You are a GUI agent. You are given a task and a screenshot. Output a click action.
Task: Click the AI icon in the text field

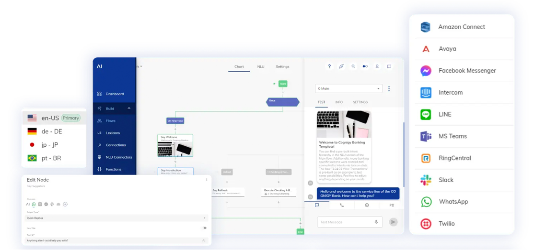click(204, 240)
